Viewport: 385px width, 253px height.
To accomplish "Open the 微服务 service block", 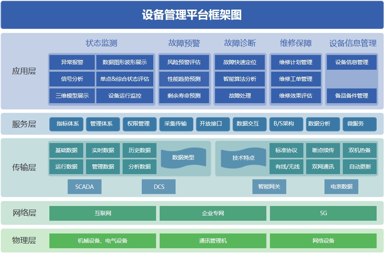I will tap(359, 124).
